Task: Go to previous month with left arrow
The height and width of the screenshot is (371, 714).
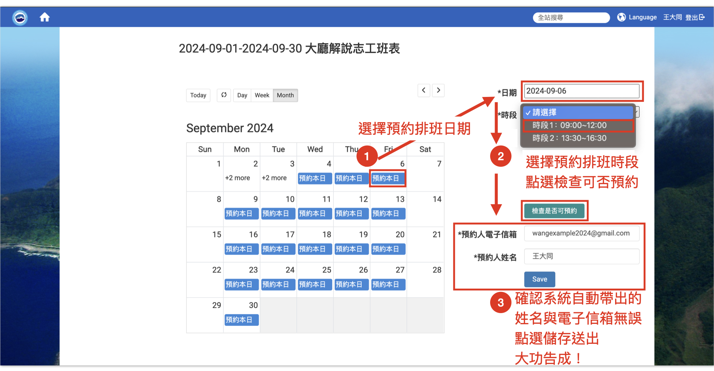Action: point(424,90)
